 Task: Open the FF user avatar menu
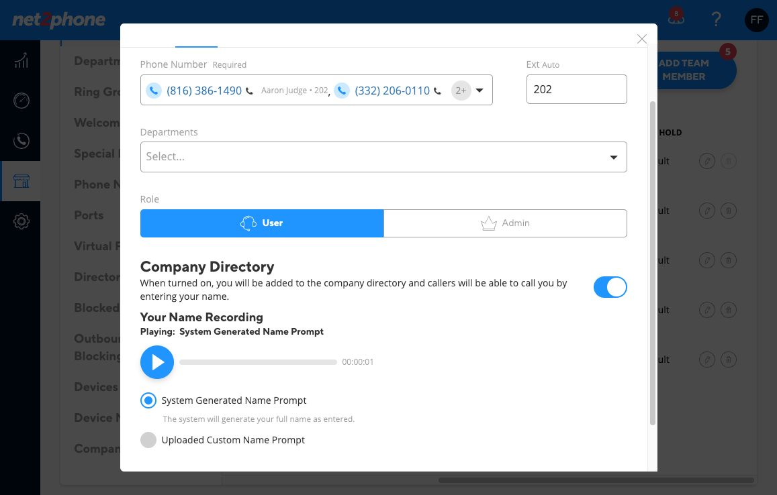coord(757,20)
